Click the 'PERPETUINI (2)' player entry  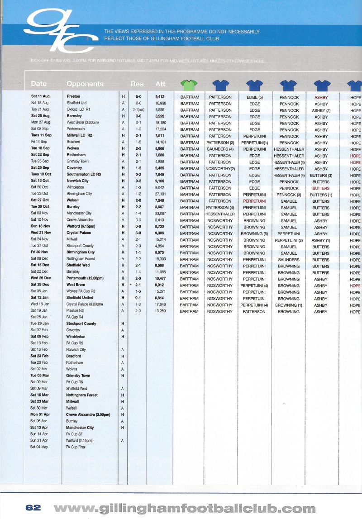pyautogui.click(x=289, y=240)
